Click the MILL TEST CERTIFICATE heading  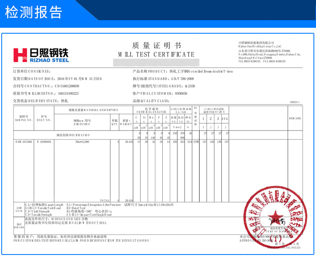click(156, 54)
